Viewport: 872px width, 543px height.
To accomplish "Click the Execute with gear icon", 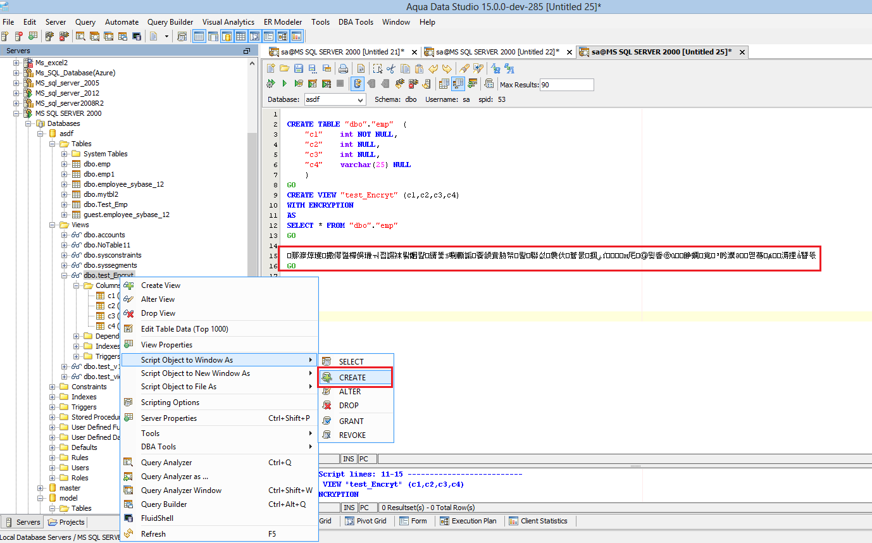I will 271,84.
